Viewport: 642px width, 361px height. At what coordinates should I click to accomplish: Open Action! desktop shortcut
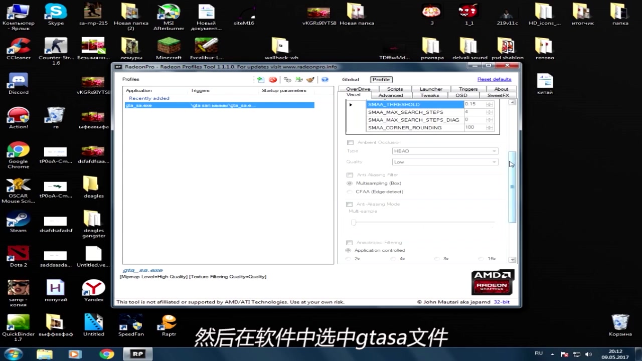pos(19,118)
